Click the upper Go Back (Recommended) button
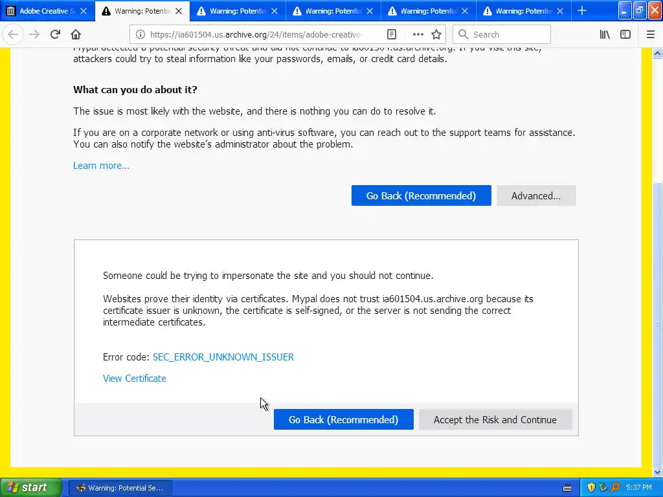This screenshot has width=663, height=497. 421,195
